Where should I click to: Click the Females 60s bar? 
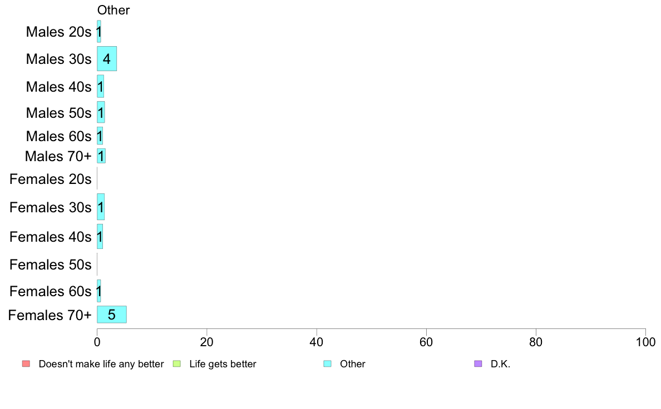[99, 291]
